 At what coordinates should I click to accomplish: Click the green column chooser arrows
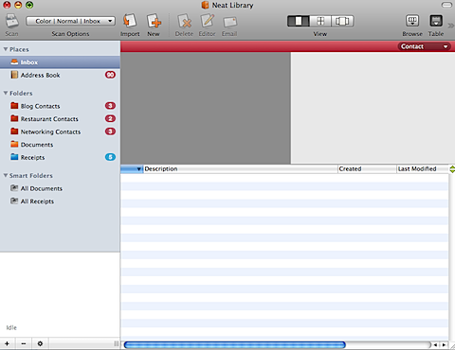tap(452, 169)
